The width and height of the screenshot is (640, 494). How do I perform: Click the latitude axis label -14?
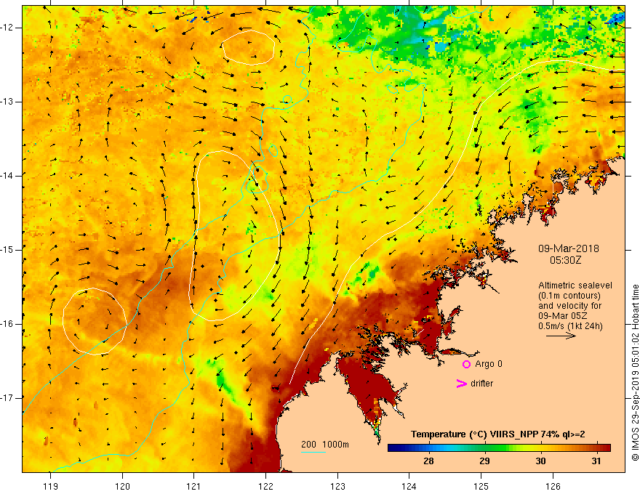(x=8, y=176)
